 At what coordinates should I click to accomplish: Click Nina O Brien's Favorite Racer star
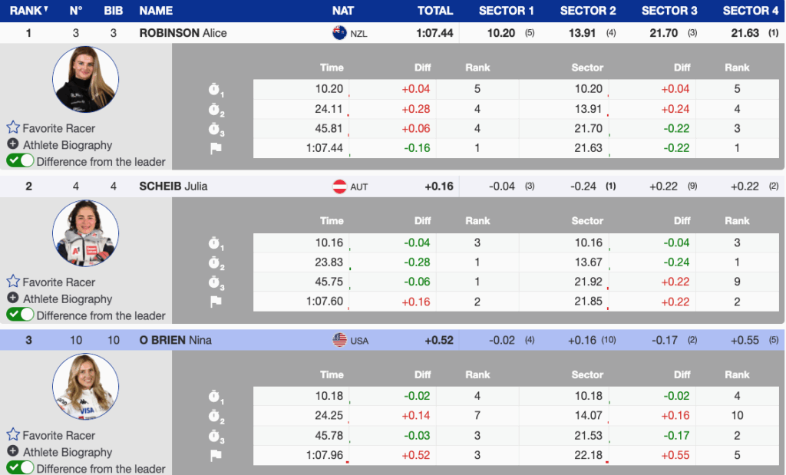coord(13,435)
